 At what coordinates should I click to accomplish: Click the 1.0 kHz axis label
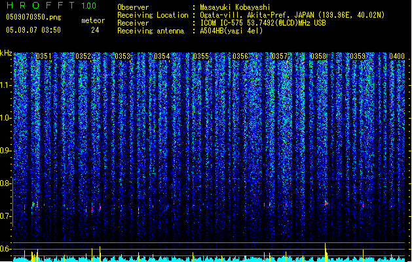coord(6,118)
